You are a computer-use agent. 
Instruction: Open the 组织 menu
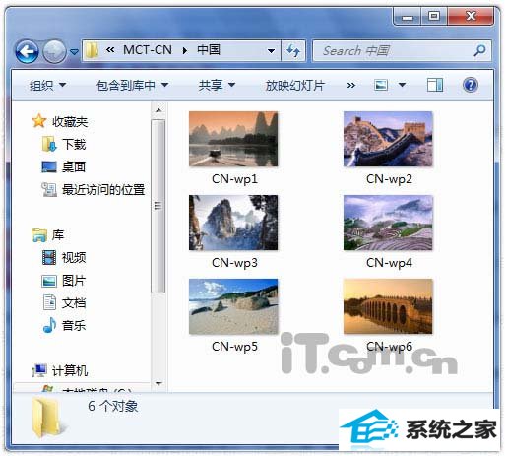[47, 86]
